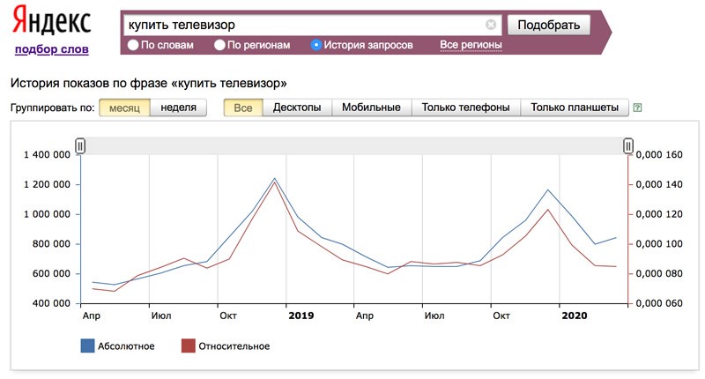Click the blue Абсолютное legend square
This screenshot has height=379, width=705.
[x=87, y=346]
